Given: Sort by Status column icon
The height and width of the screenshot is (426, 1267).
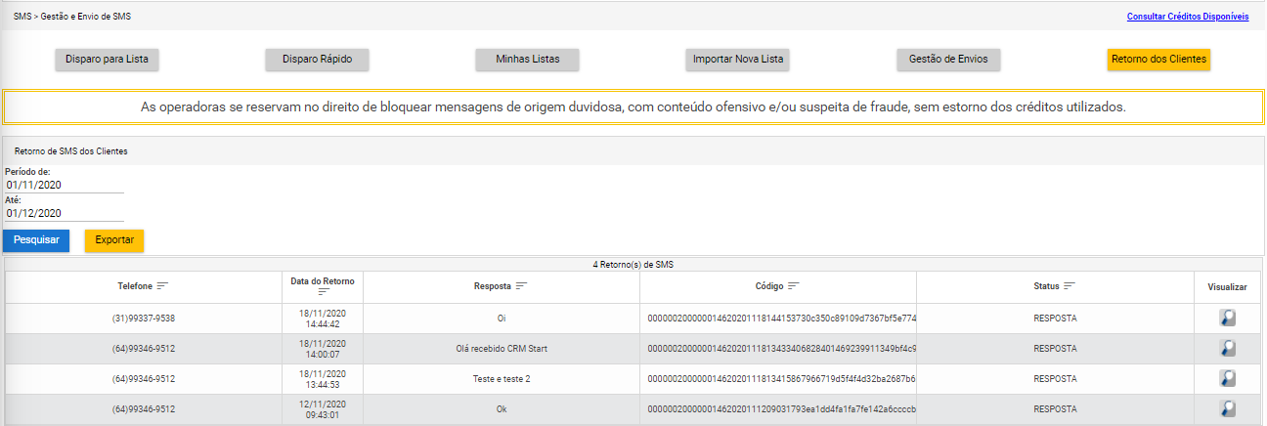Looking at the screenshot, I should coord(1070,286).
